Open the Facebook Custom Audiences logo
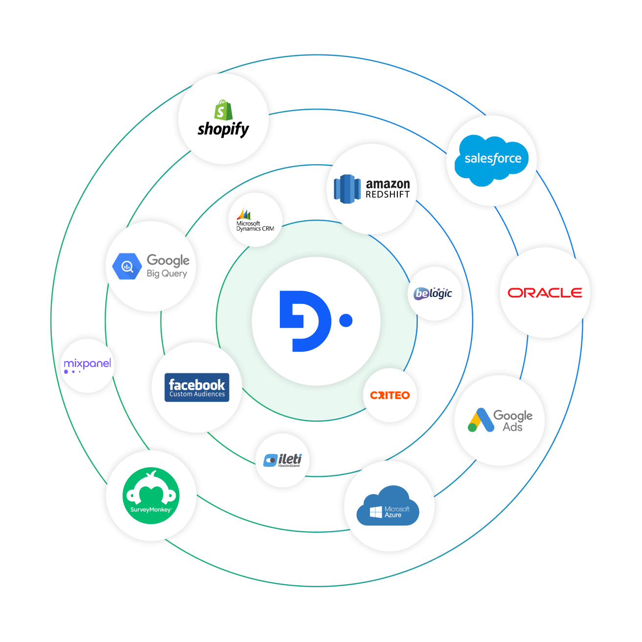642x642 pixels. tap(197, 387)
